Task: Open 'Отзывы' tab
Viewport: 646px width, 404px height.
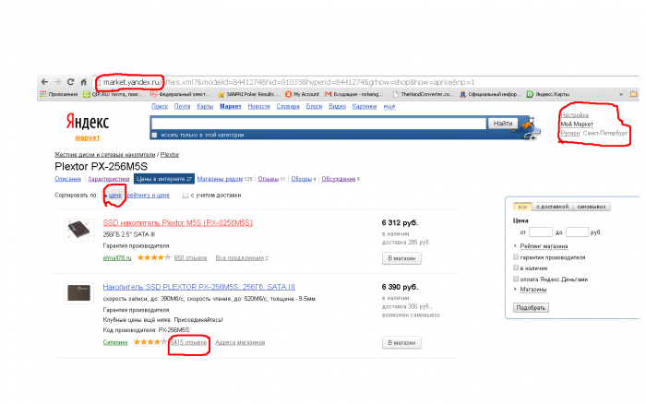Action: (x=269, y=179)
